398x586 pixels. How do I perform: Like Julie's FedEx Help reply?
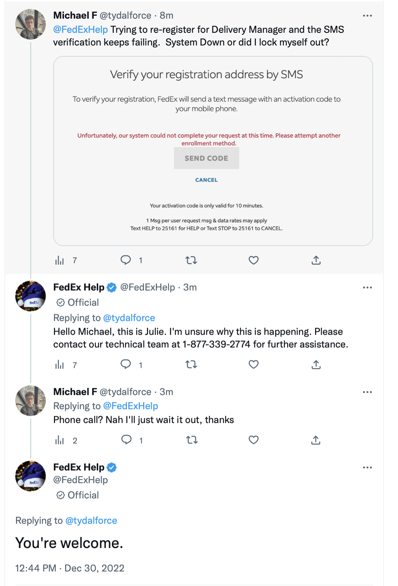(x=253, y=365)
